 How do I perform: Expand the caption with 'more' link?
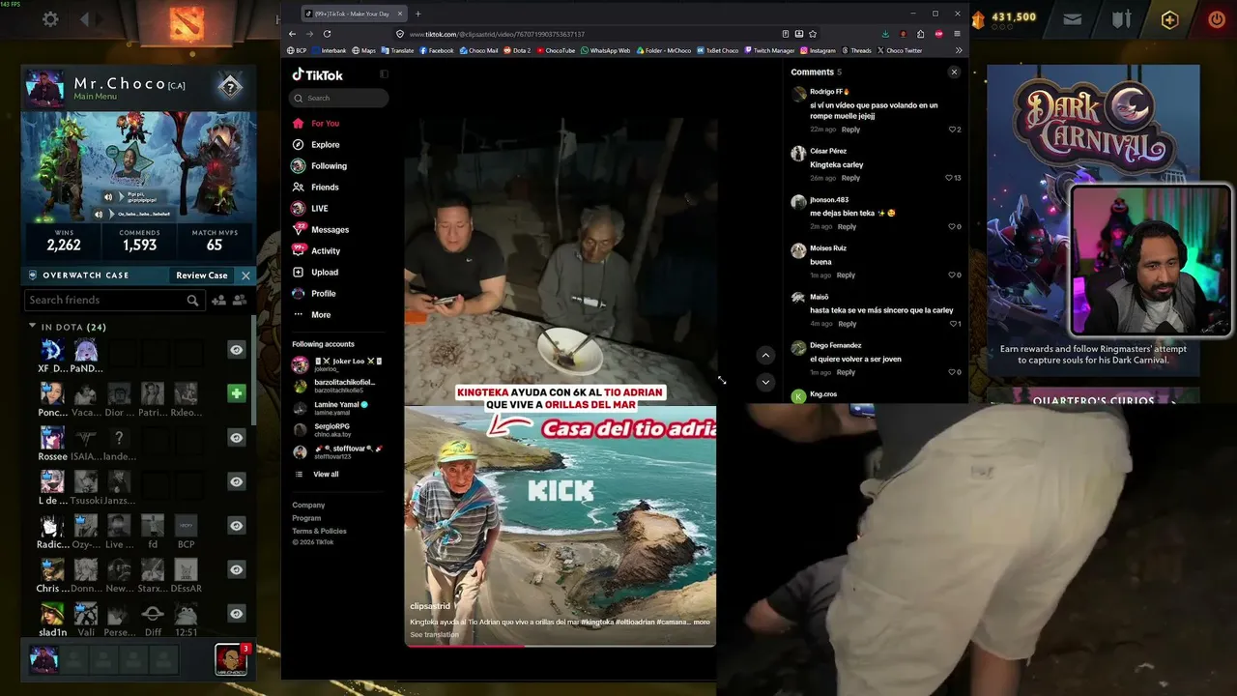point(702,622)
